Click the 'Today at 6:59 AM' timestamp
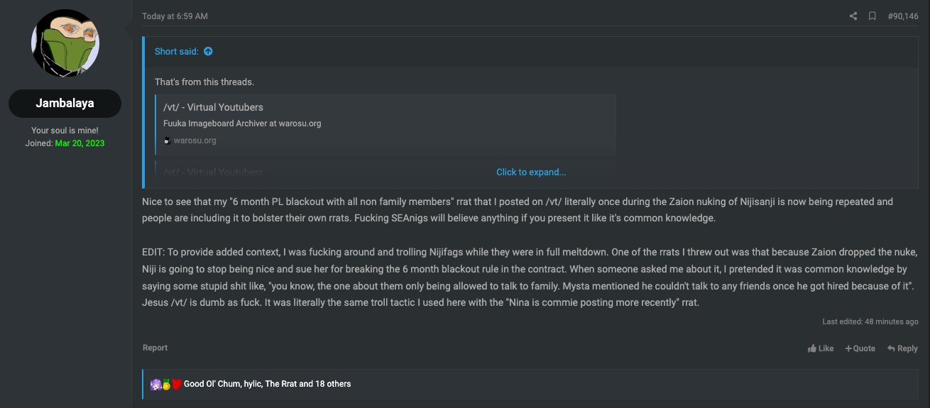Image resolution: width=930 pixels, height=408 pixels. (x=175, y=16)
